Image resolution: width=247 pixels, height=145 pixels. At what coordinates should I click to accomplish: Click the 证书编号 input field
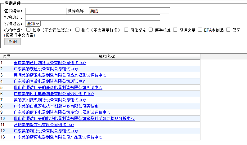click(x=46, y=11)
